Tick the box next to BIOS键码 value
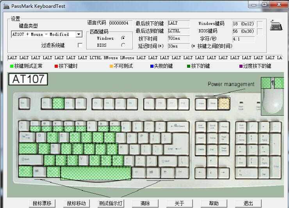Image resolution: width=289 pixels, height=208 pixels. click(x=260, y=32)
